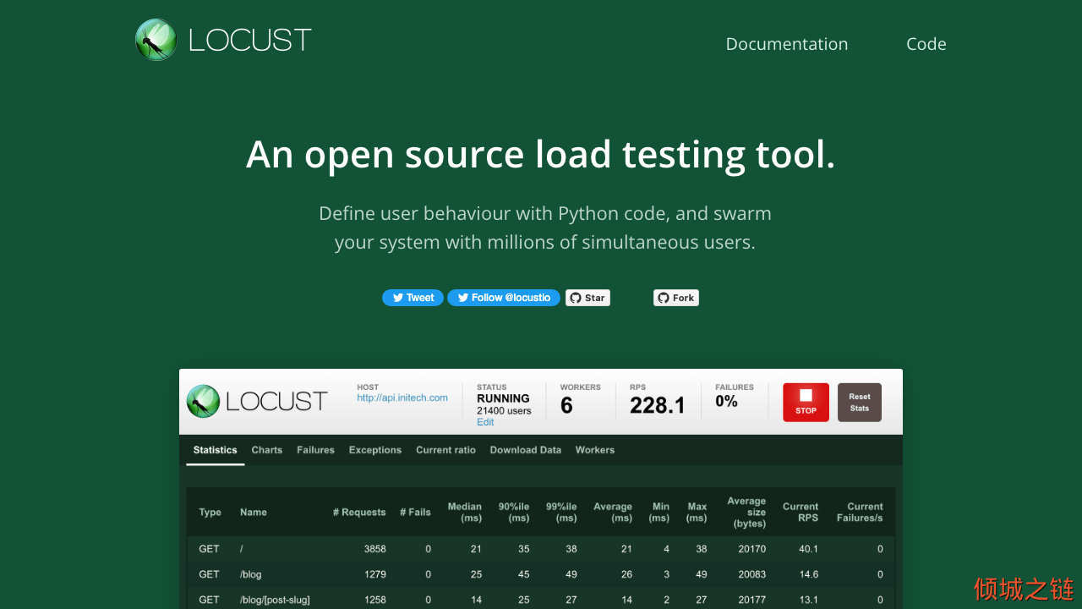Click the Min (ms) column header
This screenshot has height=609, width=1082.
tap(660, 512)
